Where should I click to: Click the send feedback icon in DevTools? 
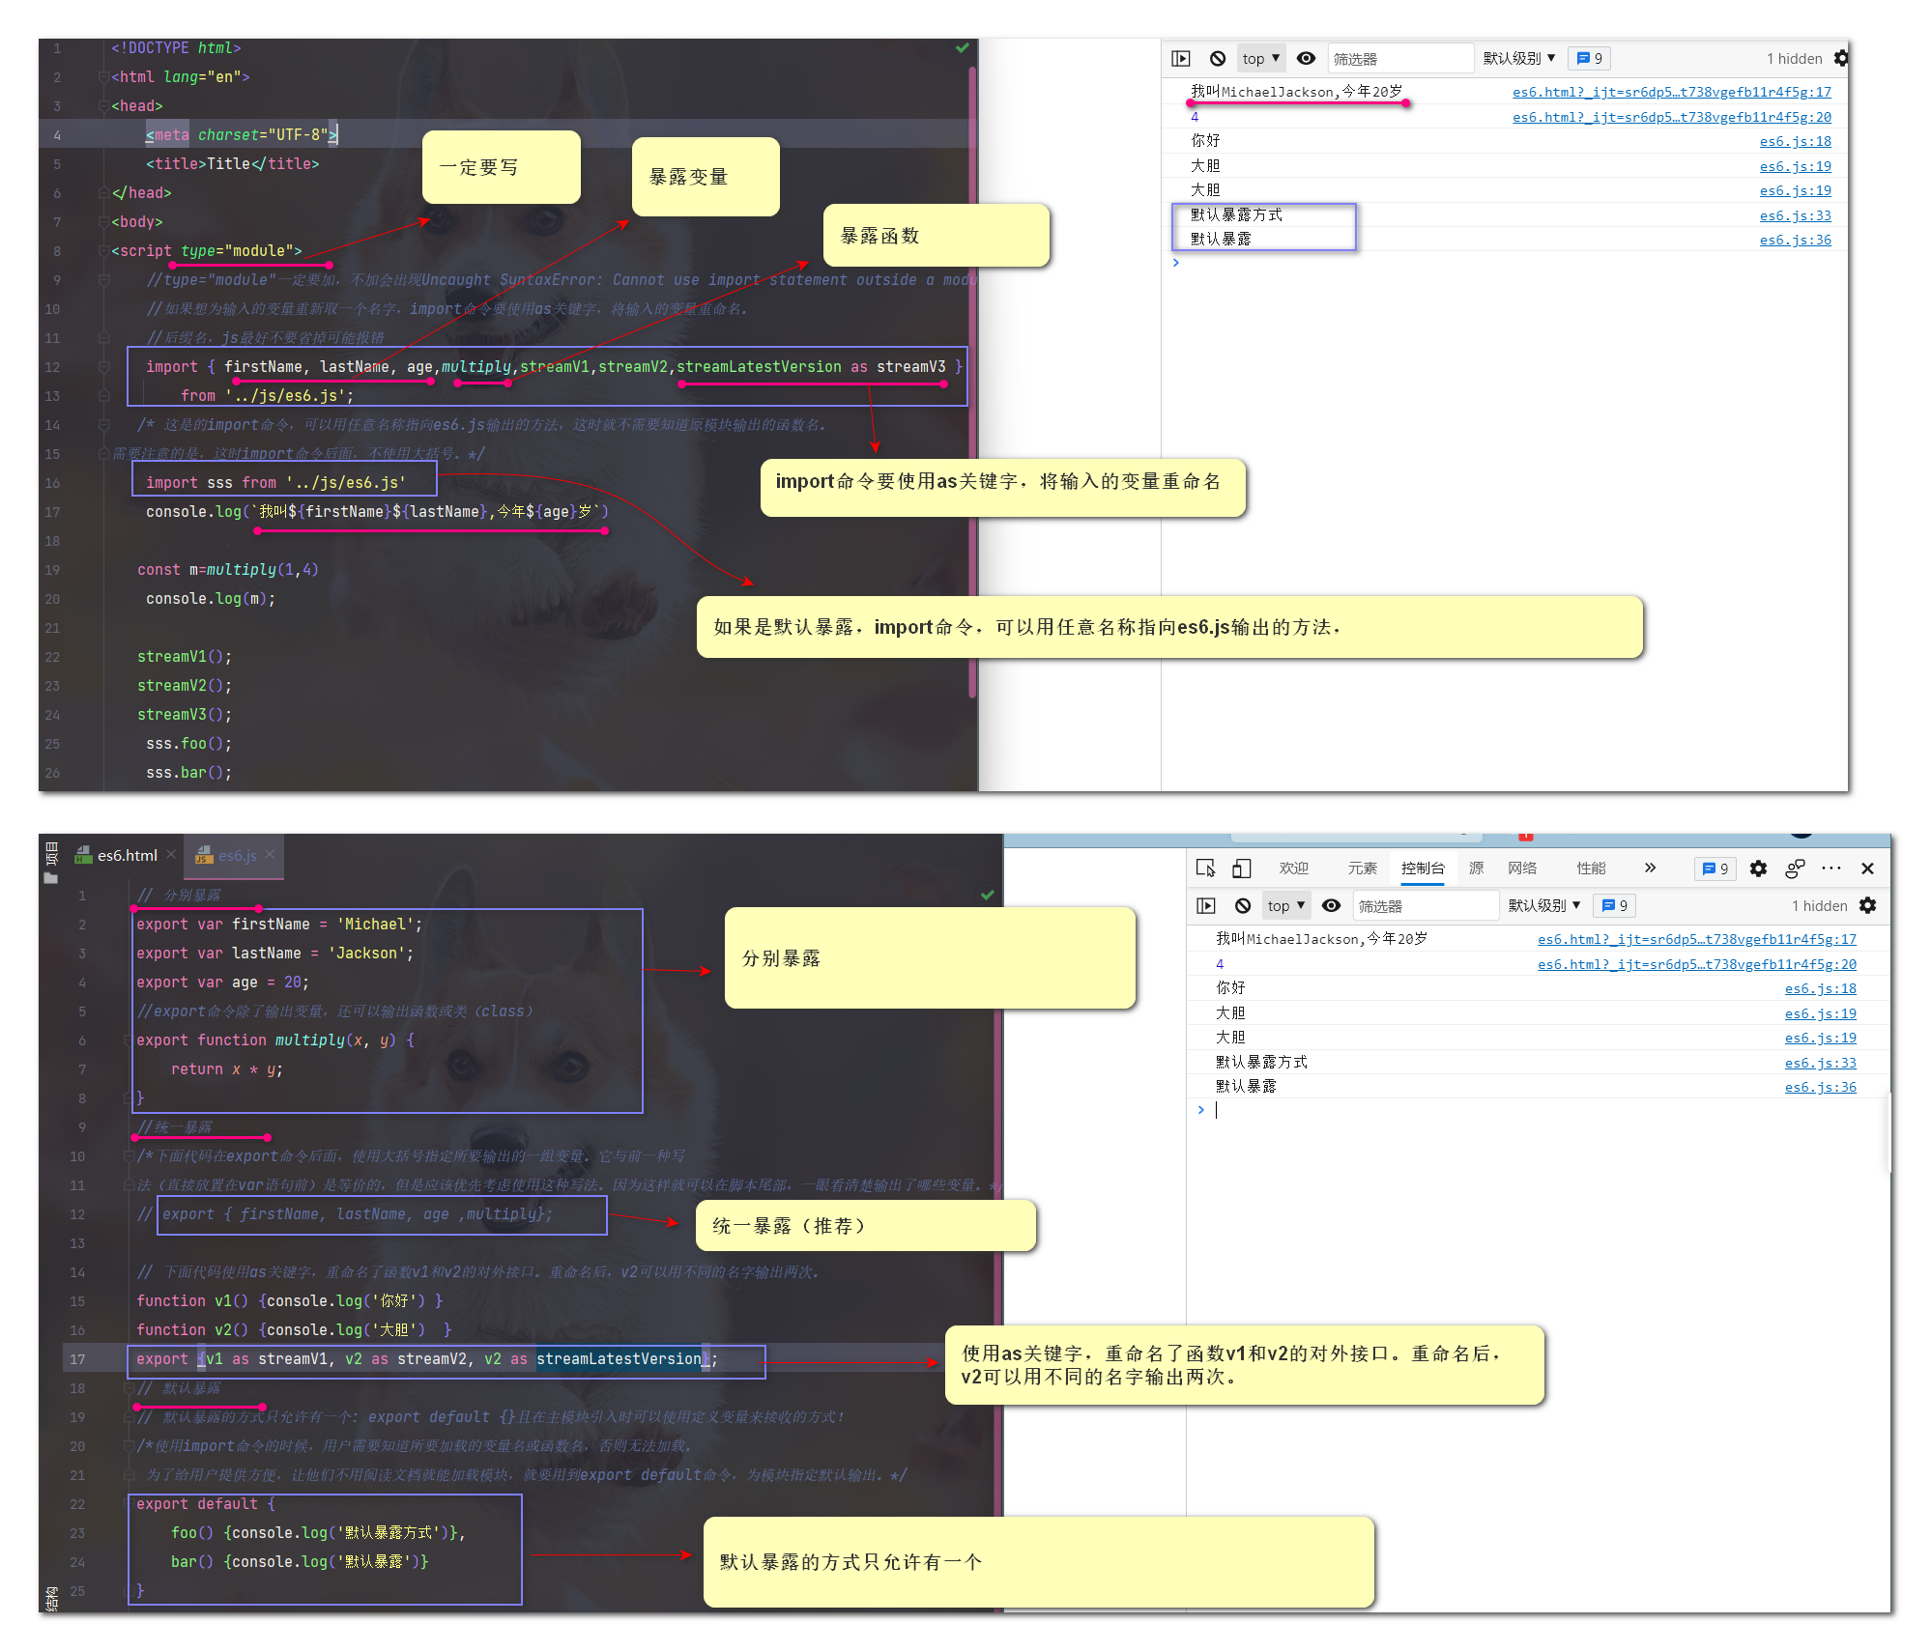pos(1795,869)
